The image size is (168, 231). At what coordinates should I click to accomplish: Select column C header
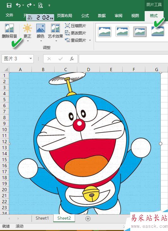(x=66, y=70)
